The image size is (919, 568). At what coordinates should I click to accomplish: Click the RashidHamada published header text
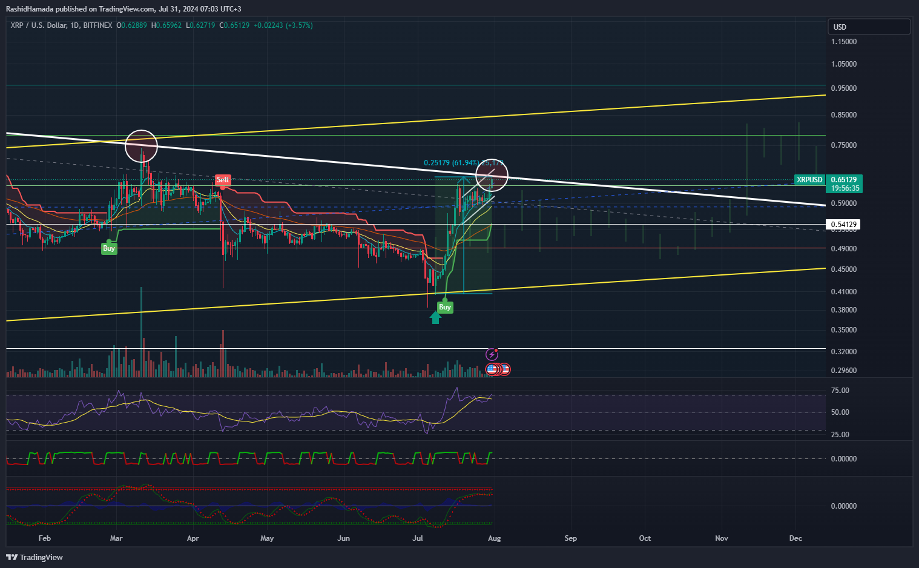(124, 9)
